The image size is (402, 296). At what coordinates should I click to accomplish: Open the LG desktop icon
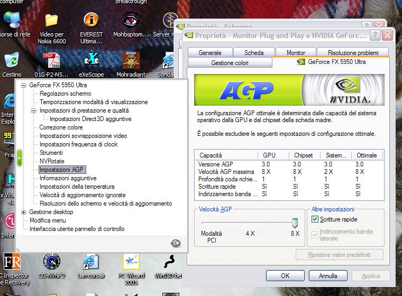(x=10, y=221)
